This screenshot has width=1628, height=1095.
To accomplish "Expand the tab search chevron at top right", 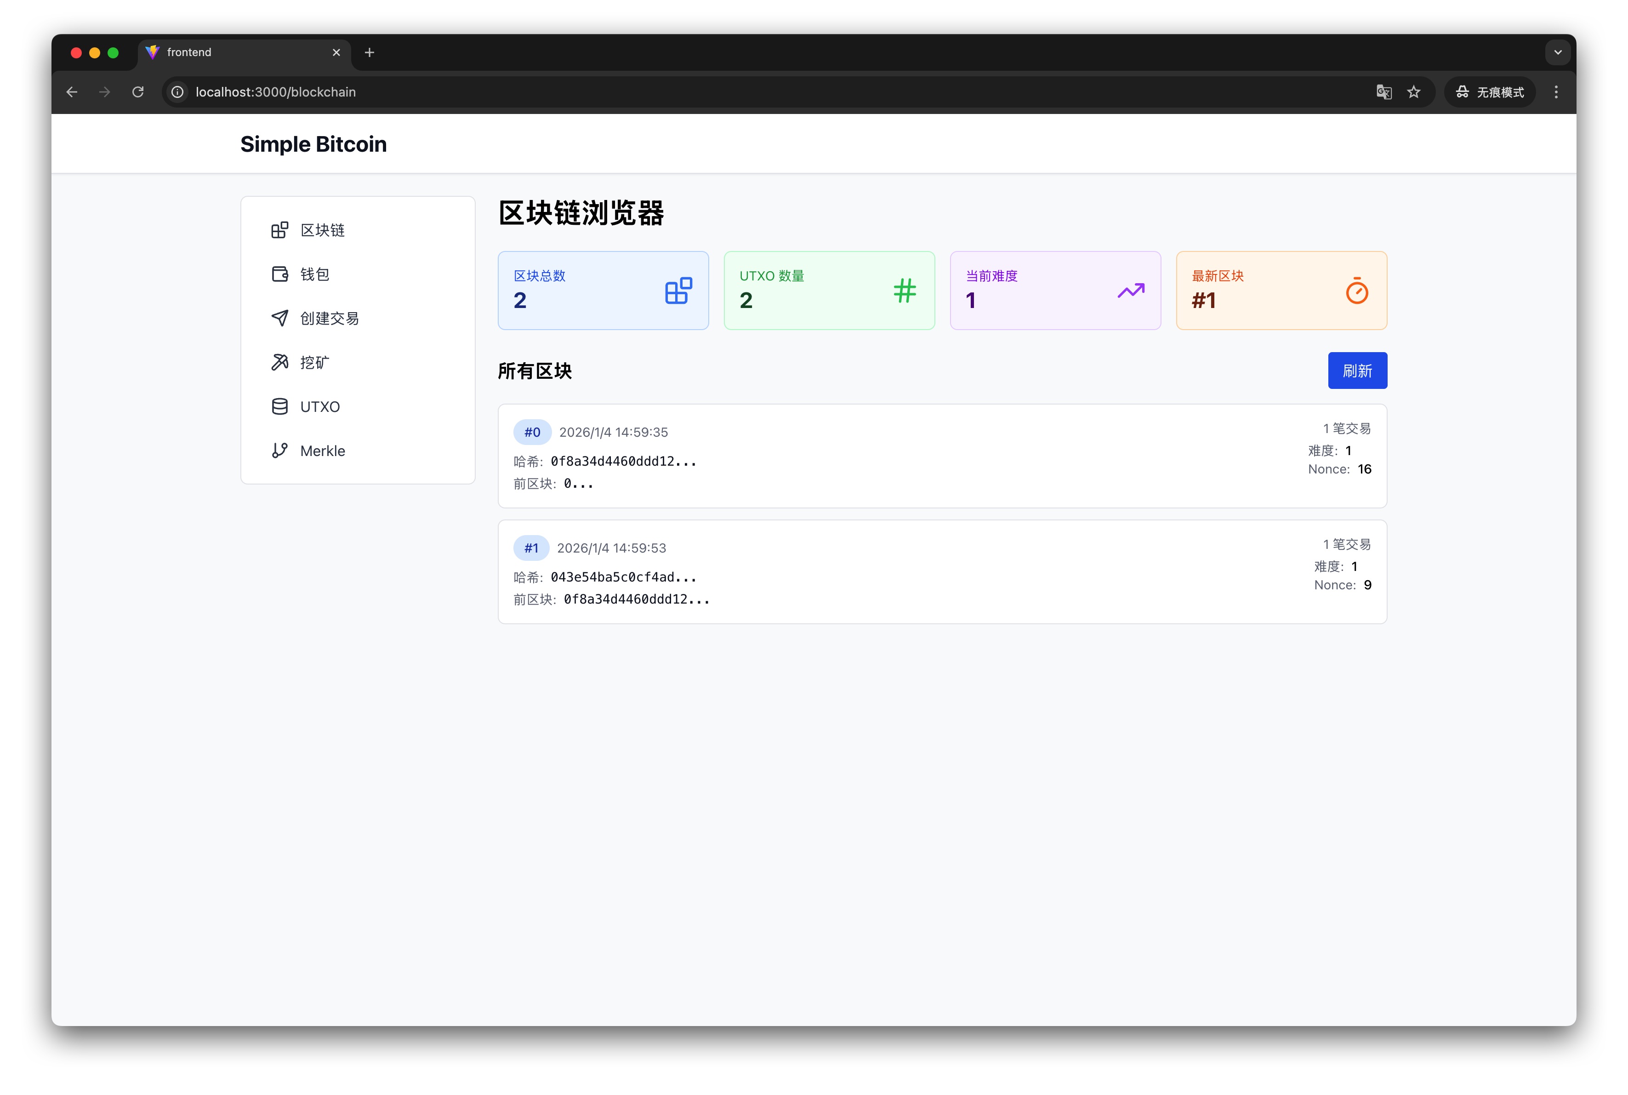I will tap(1558, 52).
